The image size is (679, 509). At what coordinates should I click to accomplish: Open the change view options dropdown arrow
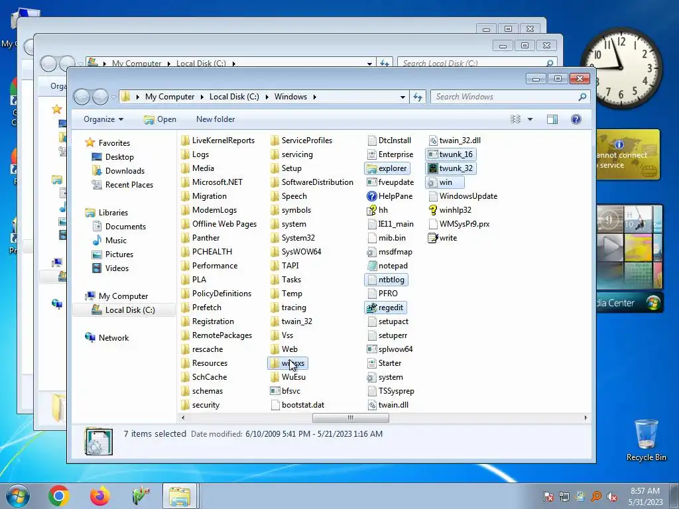[x=530, y=119]
